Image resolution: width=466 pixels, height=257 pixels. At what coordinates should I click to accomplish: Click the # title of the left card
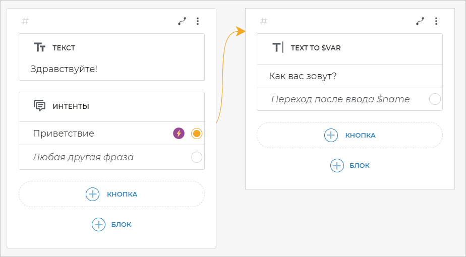[x=26, y=21]
